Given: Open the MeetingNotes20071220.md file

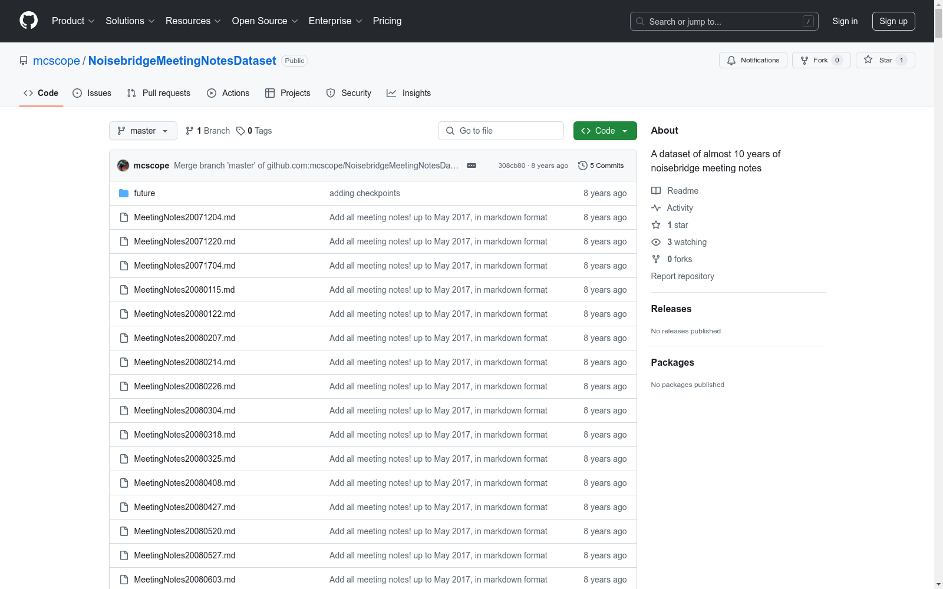Looking at the screenshot, I should pyautogui.click(x=184, y=241).
